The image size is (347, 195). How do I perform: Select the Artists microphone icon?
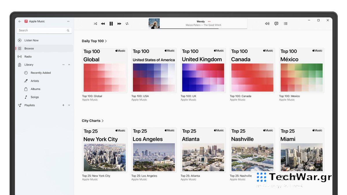coord(26,81)
